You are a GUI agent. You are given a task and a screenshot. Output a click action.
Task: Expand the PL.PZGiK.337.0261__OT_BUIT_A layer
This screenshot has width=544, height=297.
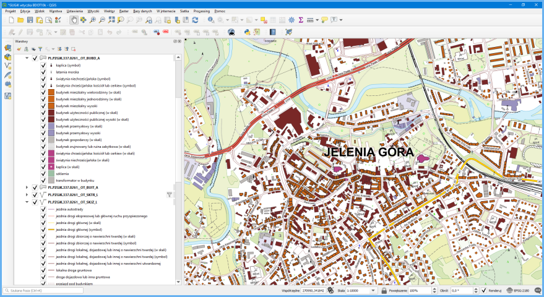pyautogui.click(x=27, y=187)
